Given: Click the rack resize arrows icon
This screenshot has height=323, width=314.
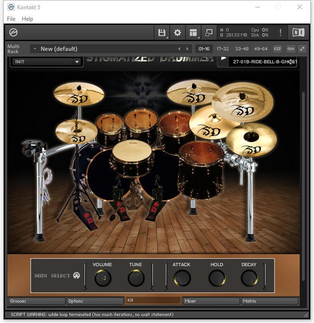Looking at the screenshot, I should [302, 49].
